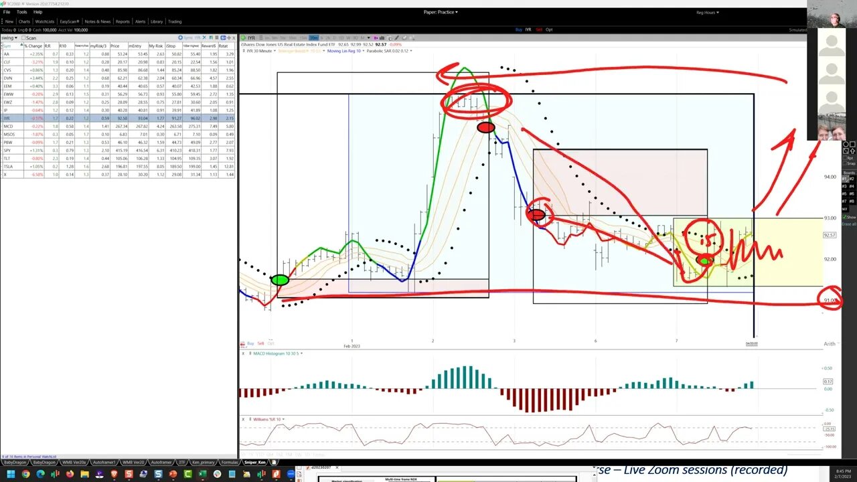Image resolution: width=857 pixels, height=482 pixels.
Task: Sort watchlist by My Risk column header
Action: click(156, 46)
